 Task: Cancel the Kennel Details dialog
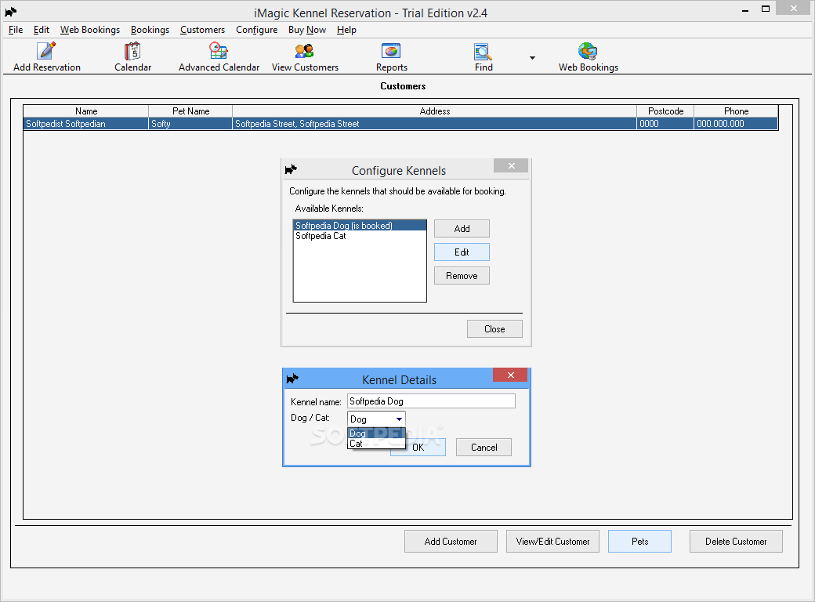click(x=484, y=447)
